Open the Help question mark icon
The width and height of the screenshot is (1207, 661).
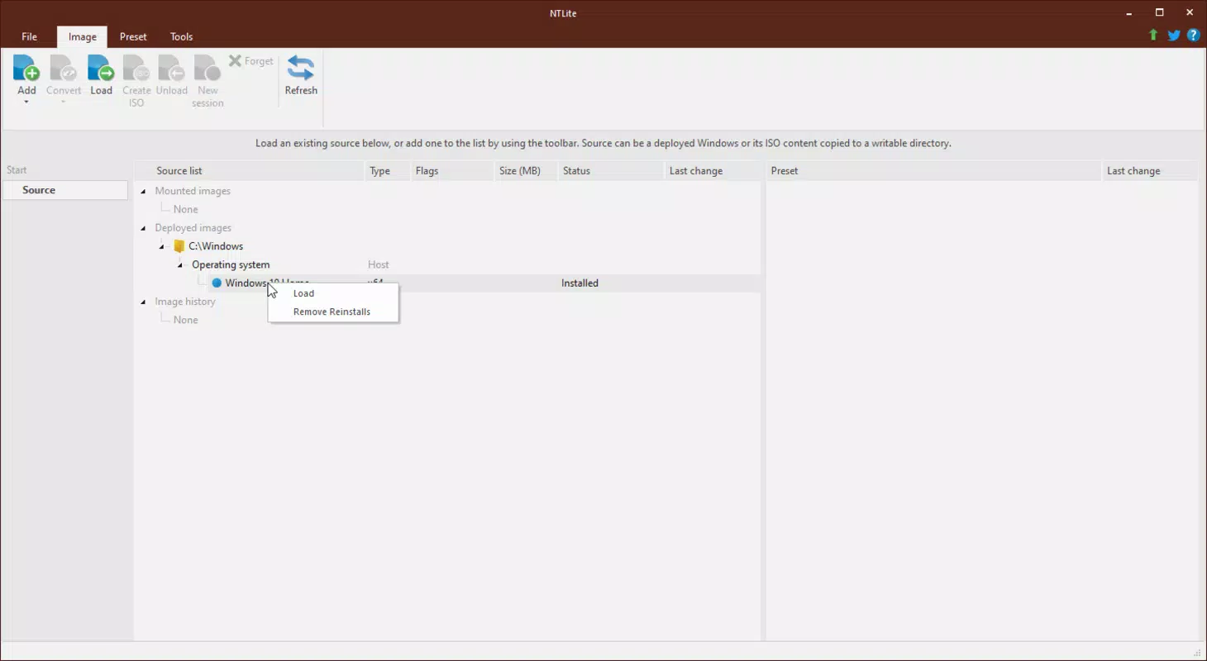click(1193, 36)
